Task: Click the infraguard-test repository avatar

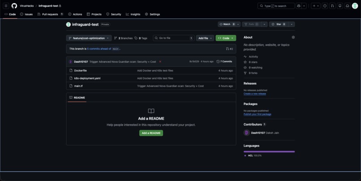Action: point(69,24)
